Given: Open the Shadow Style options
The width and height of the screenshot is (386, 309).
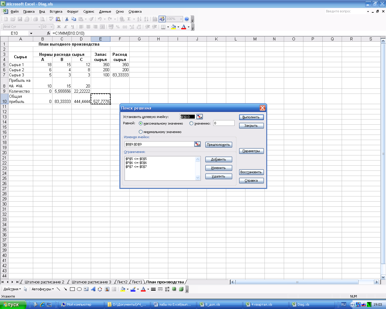Looking at the screenshot, I should (x=174, y=289).
